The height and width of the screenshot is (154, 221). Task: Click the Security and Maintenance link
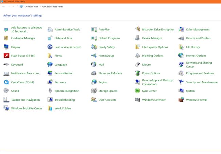(202, 82)
